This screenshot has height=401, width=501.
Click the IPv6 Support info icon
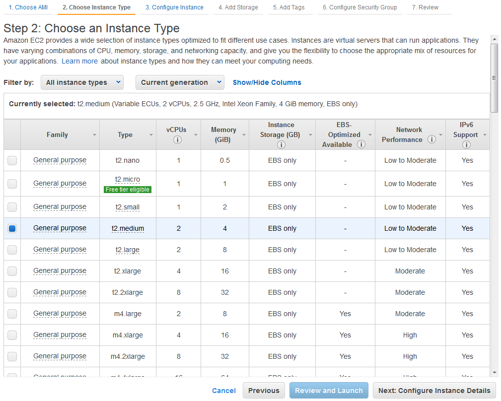click(x=466, y=145)
